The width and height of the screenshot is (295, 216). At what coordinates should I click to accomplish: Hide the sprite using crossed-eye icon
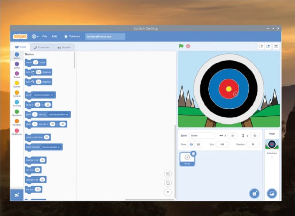coord(199,144)
